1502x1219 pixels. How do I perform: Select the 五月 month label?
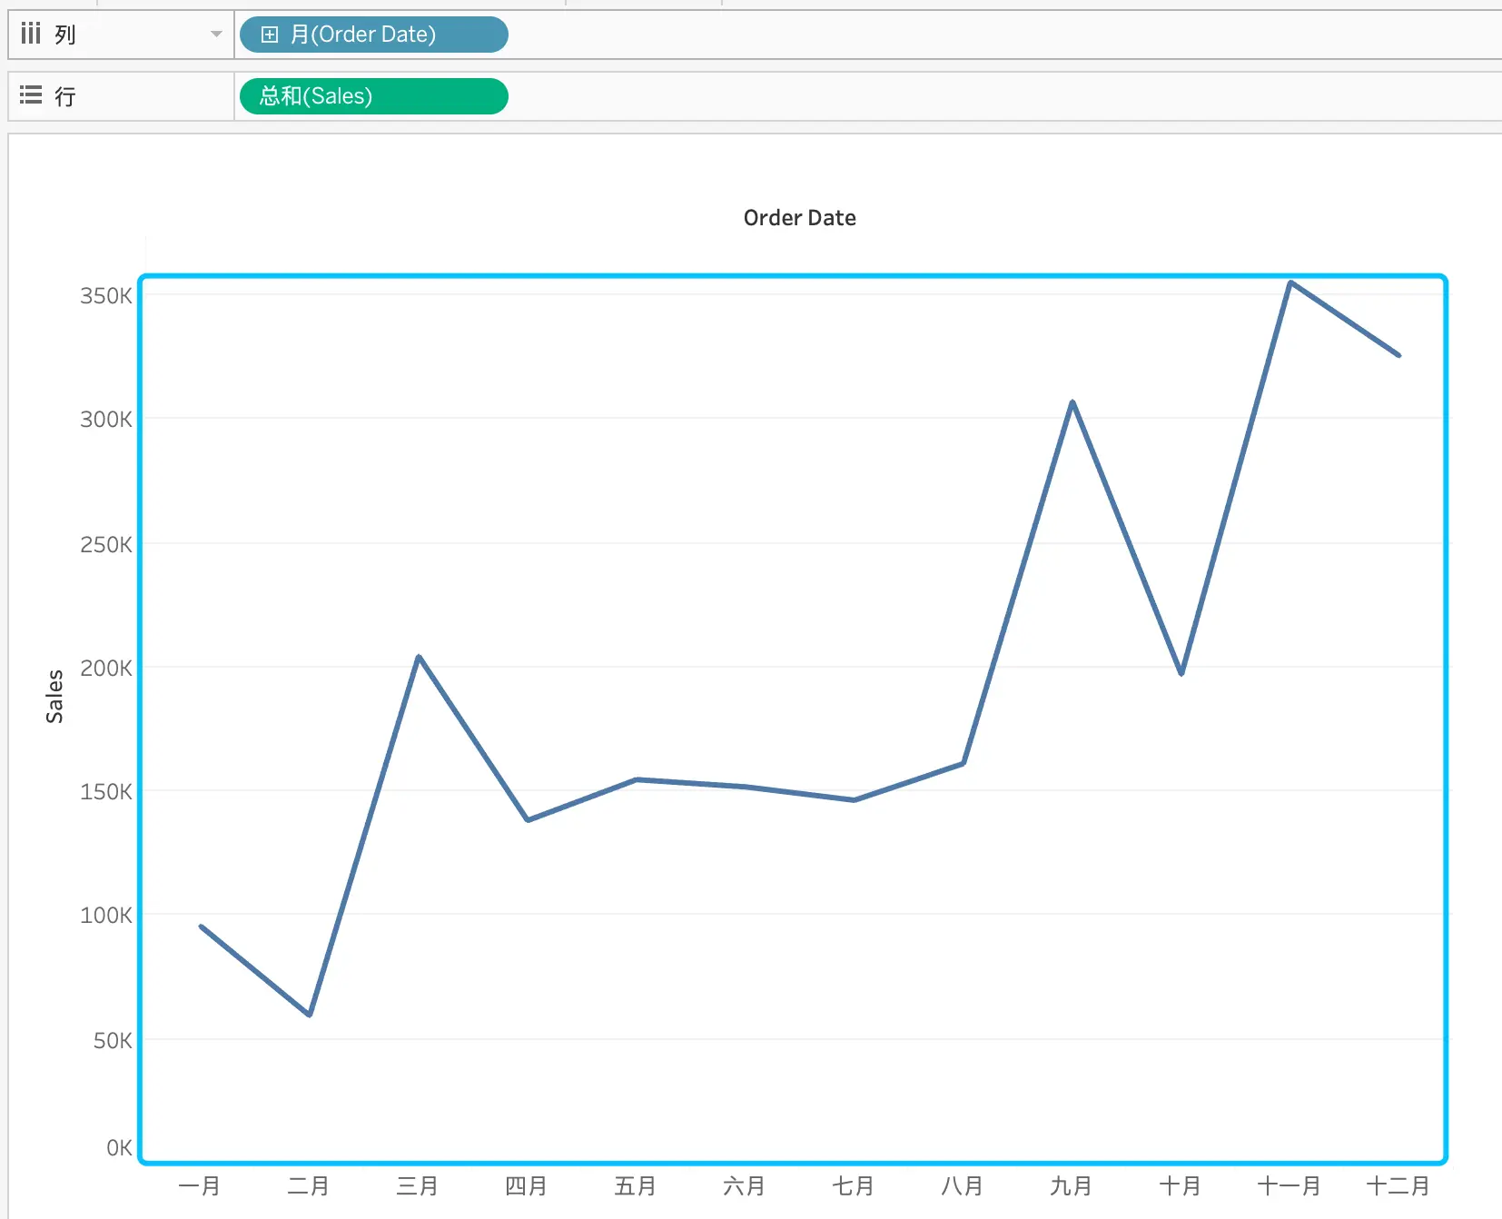tap(636, 1186)
